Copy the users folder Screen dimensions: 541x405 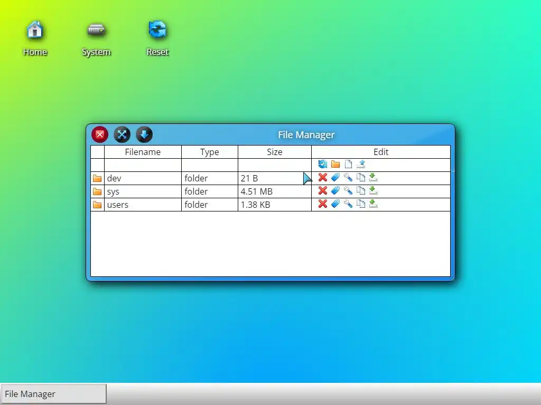[361, 204]
